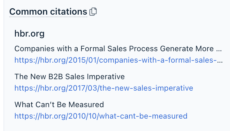Click the truncated ellipsis of the first URL
The height and width of the screenshot is (131, 230).
click(x=220, y=60)
